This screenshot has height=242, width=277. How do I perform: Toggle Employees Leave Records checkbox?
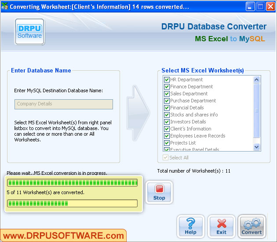click(167, 136)
